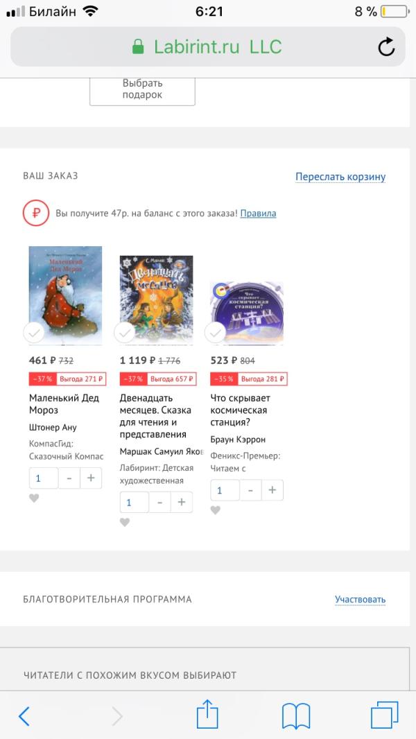Toggle selection checkmark on Маленький Дед Мороз cover

34,333
